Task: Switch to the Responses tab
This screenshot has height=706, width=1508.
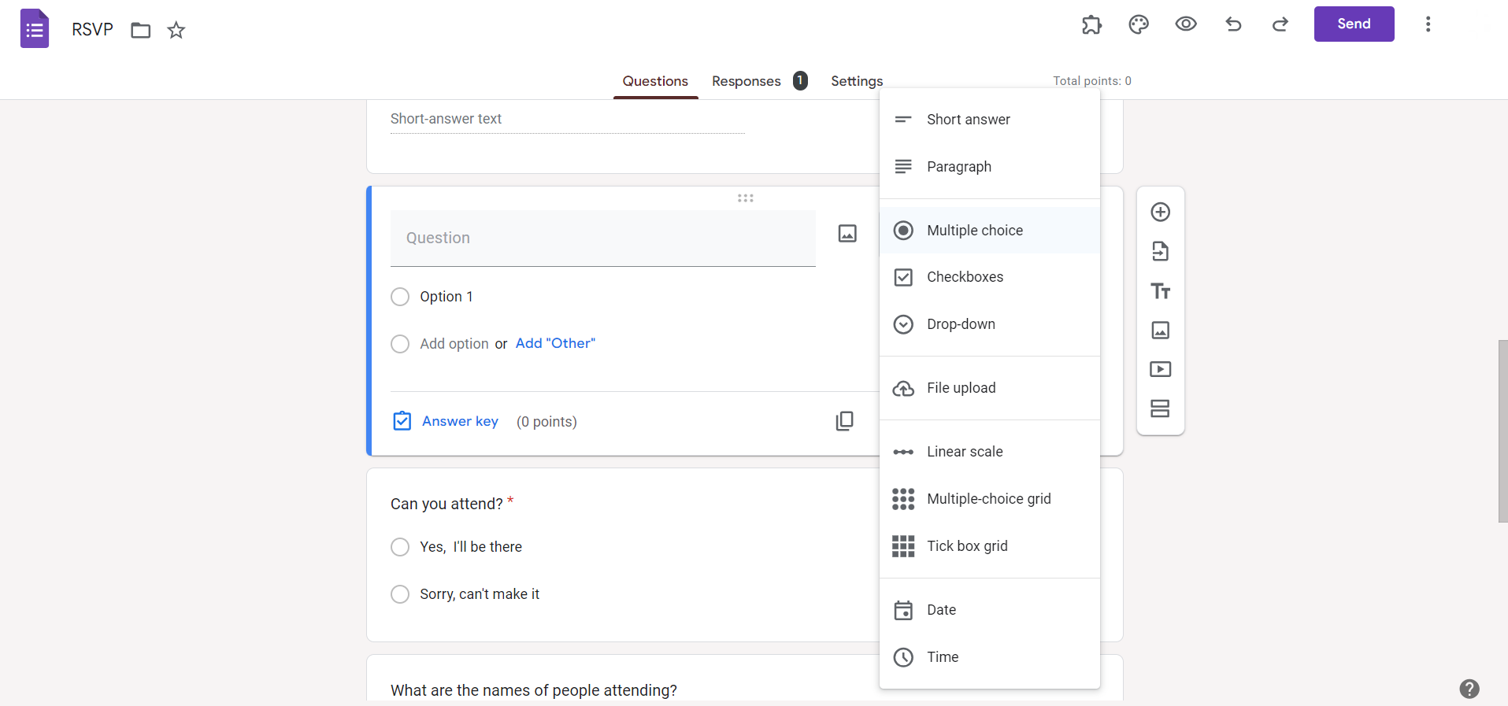Action: 747,81
